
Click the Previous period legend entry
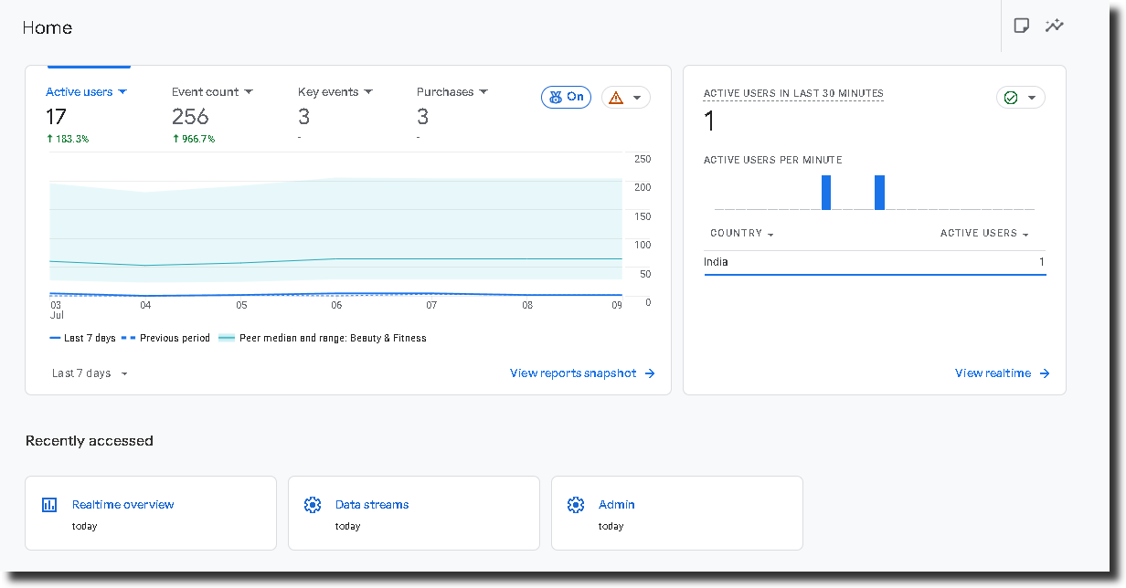[x=165, y=338]
